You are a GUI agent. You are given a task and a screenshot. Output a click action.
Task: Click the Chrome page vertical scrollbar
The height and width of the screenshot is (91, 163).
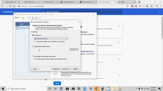162,28
